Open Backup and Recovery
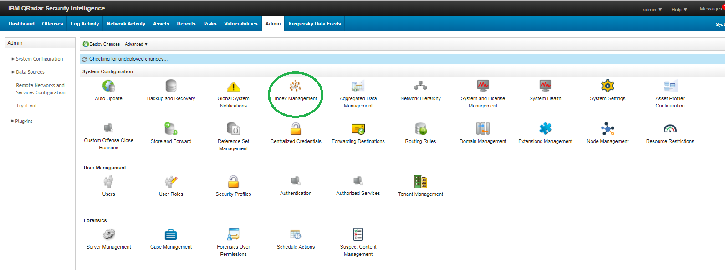Viewport: 725px width, 270px height. click(171, 86)
